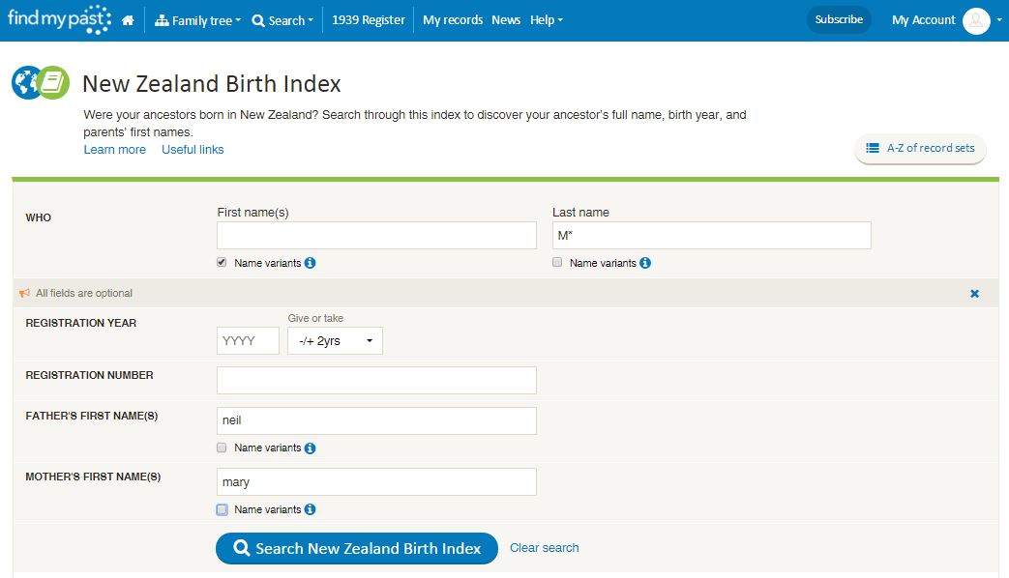This screenshot has height=578, width=1009.
Task: Click the info icon beside first name variants
Action: click(311, 263)
